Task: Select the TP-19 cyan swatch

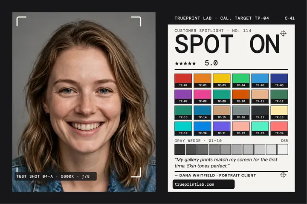Action: 183,129
